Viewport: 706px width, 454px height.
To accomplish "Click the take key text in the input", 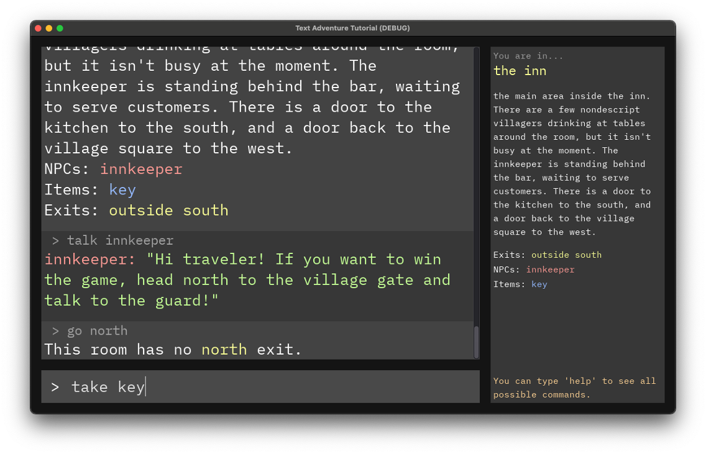I will click(x=107, y=386).
